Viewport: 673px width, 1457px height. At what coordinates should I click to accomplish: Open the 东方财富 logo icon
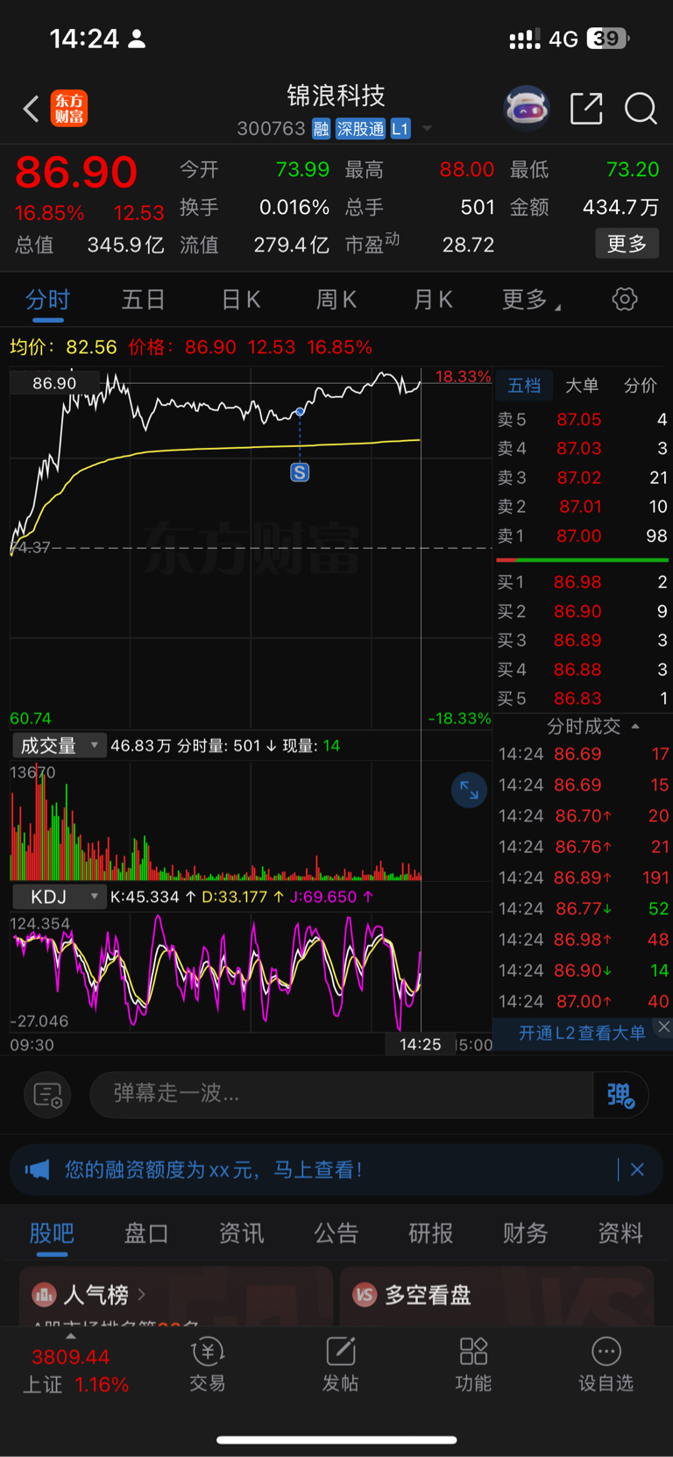coord(69,109)
